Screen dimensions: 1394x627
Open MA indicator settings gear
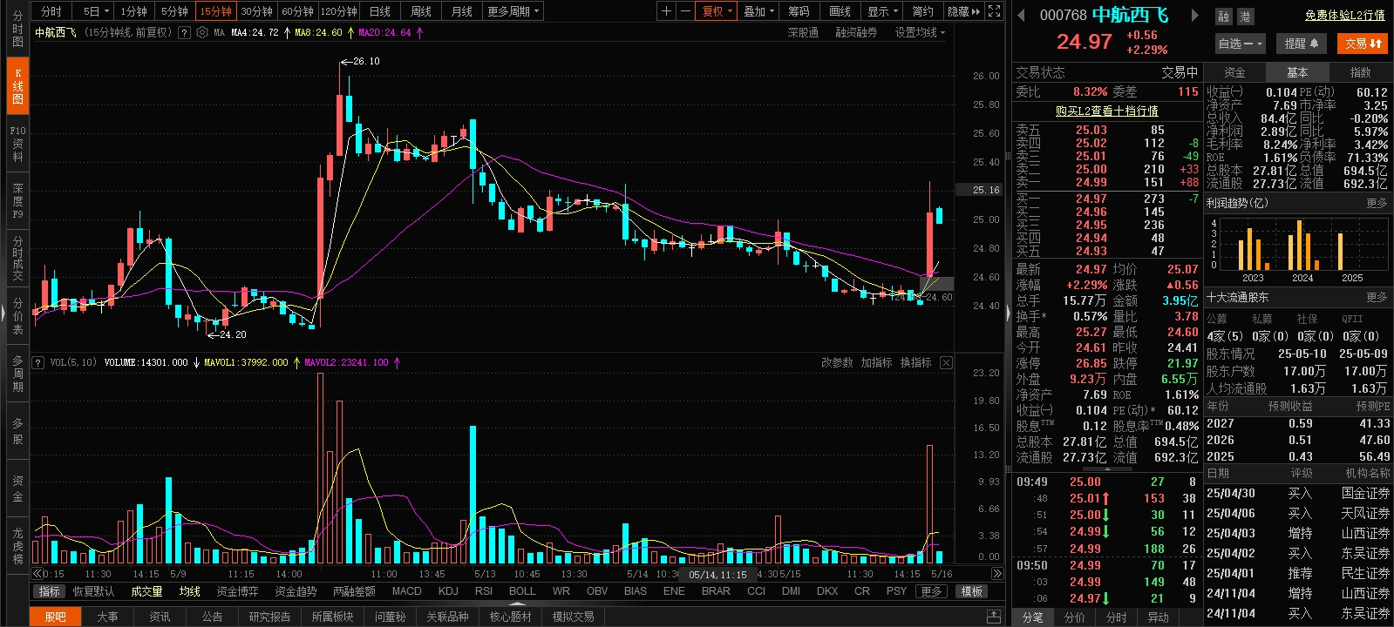[x=202, y=32]
